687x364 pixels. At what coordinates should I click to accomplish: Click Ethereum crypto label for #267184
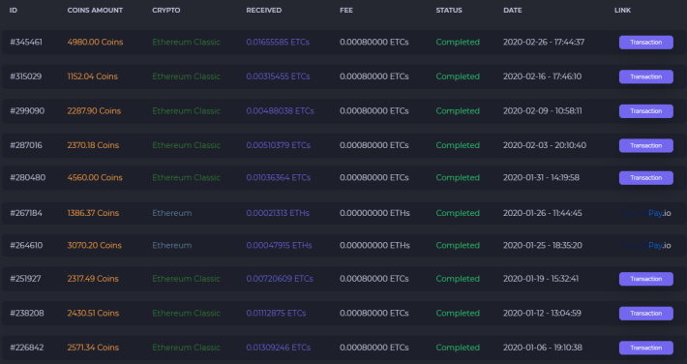coord(172,213)
